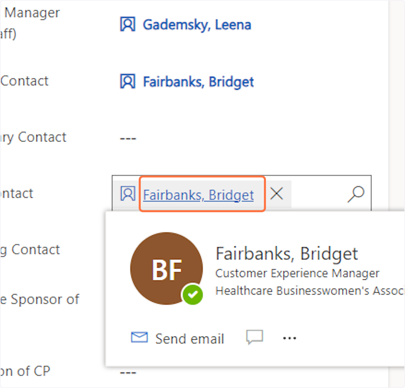Click the green presence checkmark badge
Screen dimensions: 405x388
(193, 295)
